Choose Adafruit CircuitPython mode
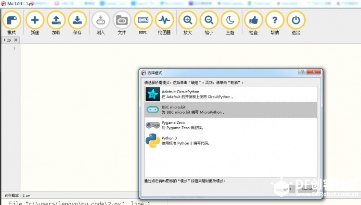The image size is (361, 205). tap(231, 94)
